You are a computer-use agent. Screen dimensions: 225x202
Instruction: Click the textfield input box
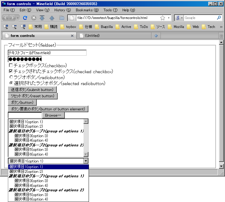pyautogui.click(x=47, y=53)
